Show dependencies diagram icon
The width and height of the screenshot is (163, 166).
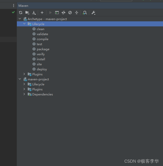pos(85,13)
